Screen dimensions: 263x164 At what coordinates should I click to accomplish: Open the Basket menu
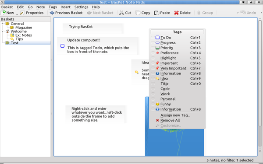tap(7, 7)
